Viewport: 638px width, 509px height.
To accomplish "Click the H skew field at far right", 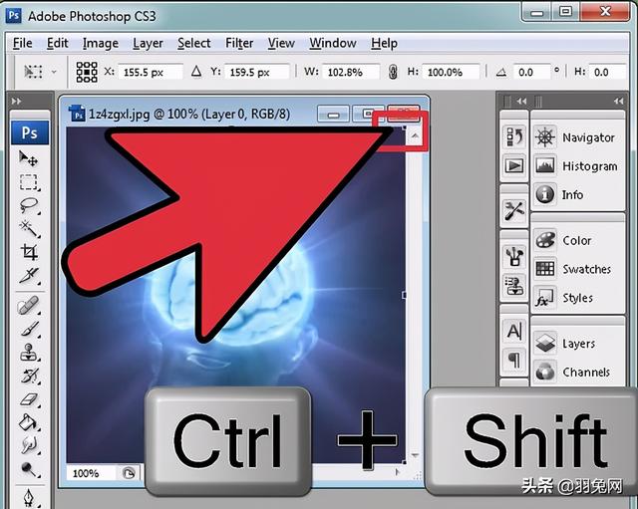I will click(x=607, y=73).
